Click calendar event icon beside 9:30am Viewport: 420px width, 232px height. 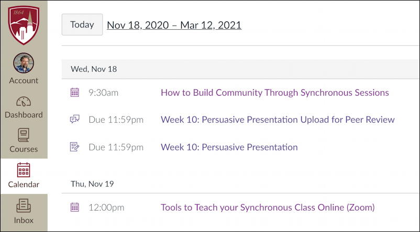click(75, 92)
